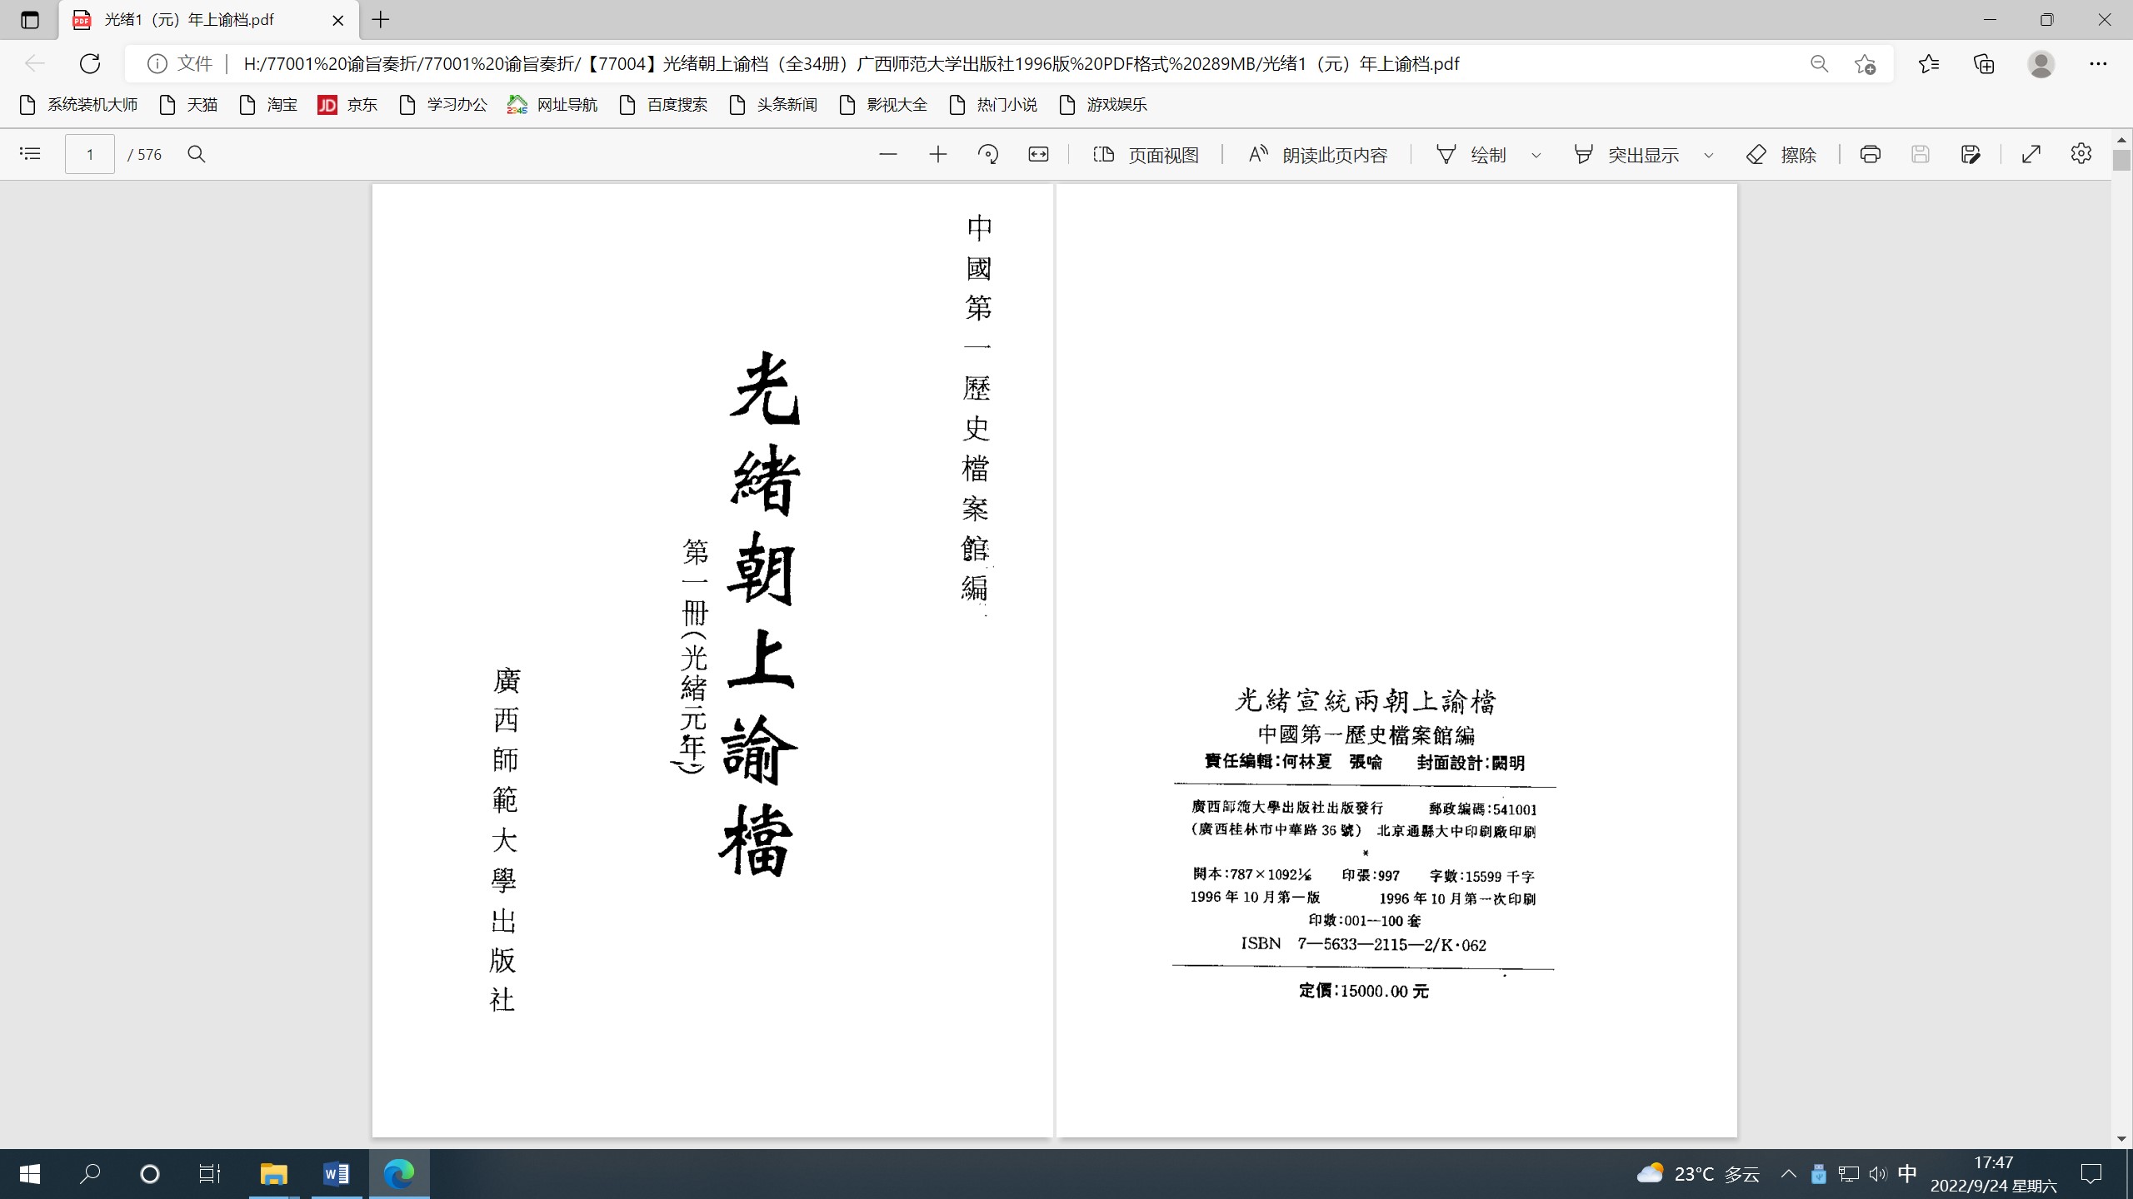The height and width of the screenshot is (1199, 2133).
Task: Switch to Word from the taskbar
Action: pyautogui.click(x=337, y=1174)
